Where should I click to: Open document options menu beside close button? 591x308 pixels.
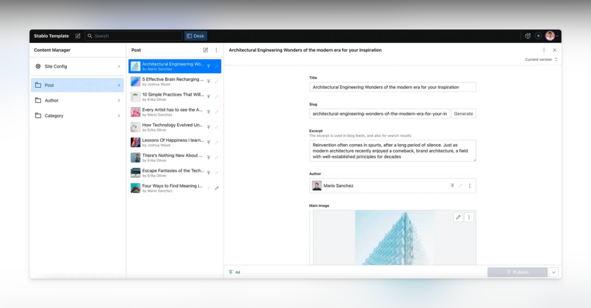tap(544, 50)
